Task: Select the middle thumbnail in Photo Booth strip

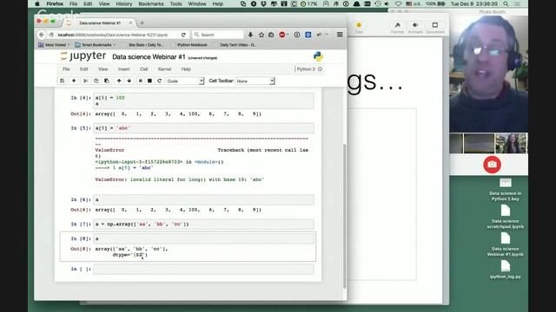Action: 479,143
